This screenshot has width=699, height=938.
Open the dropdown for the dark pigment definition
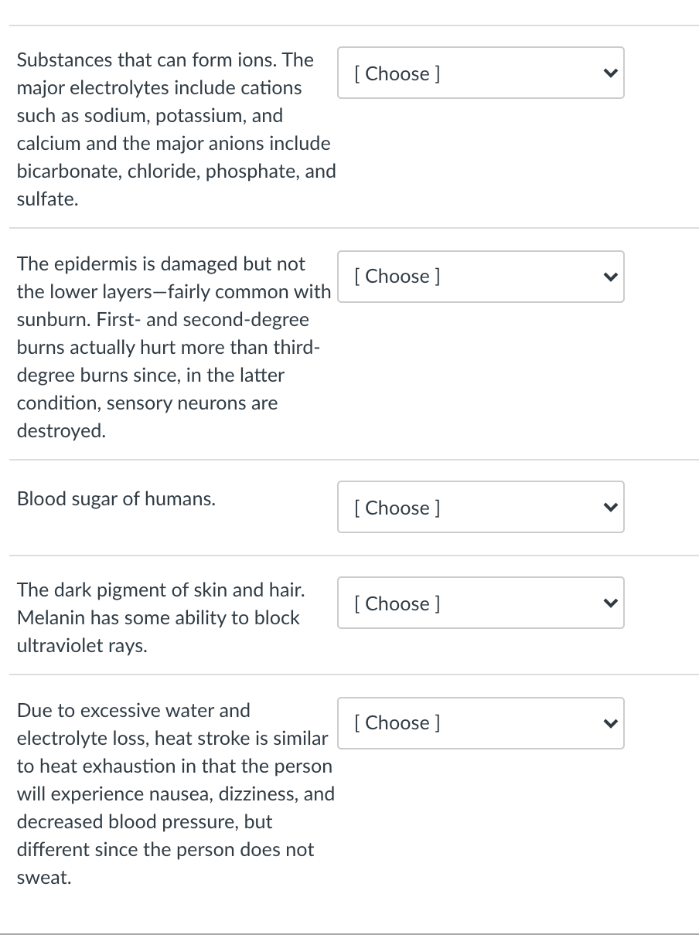coord(480,603)
